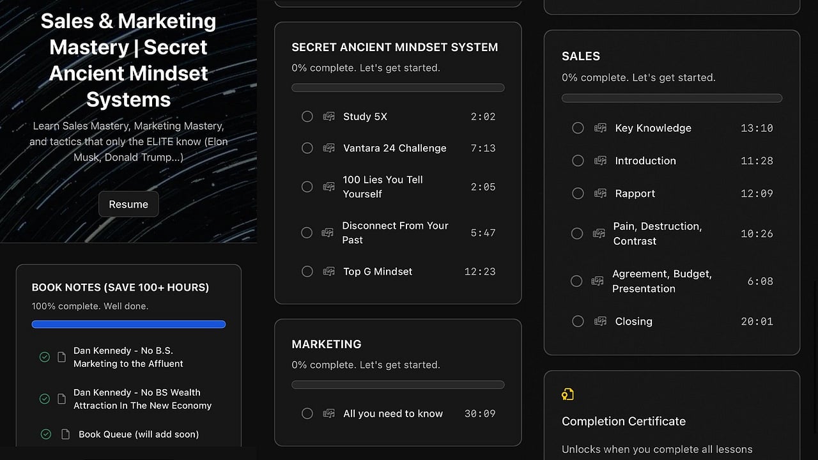Check the circle for Disconnect From Your Past
Image resolution: width=818 pixels, height=460 pixels.
click(307, 233)
